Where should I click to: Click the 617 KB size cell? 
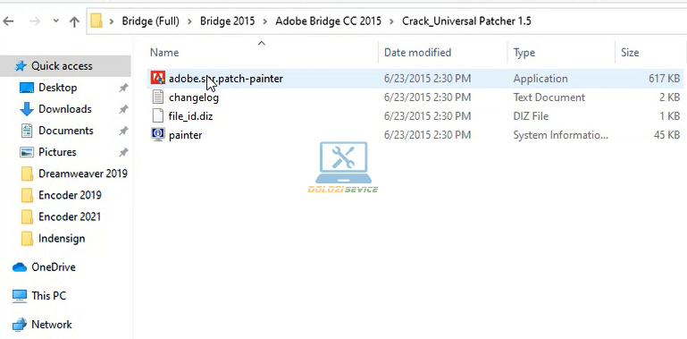(x=664, y=79)
